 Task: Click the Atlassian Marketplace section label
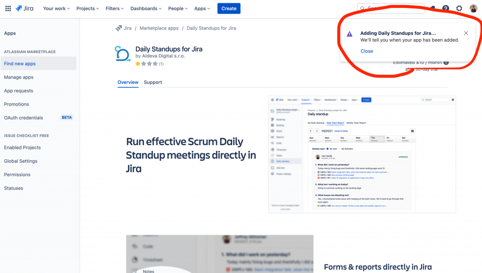(x=30, y=52)
